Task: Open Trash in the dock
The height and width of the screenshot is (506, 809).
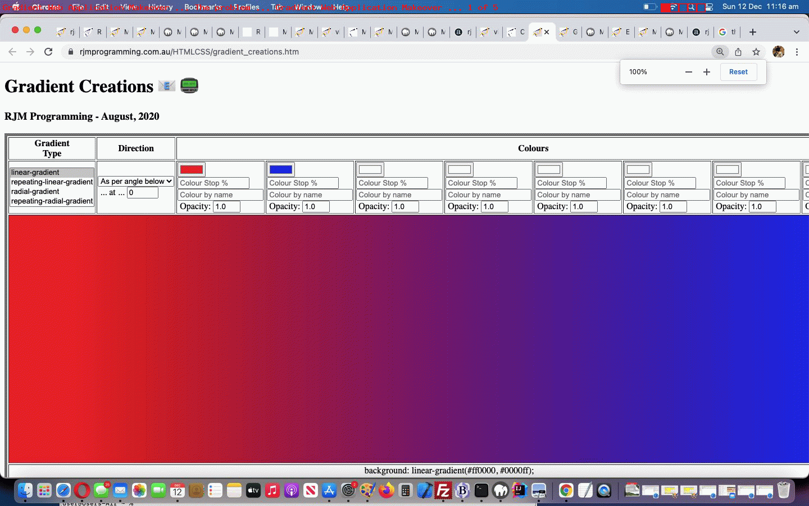Action: [x=784, y=491]
